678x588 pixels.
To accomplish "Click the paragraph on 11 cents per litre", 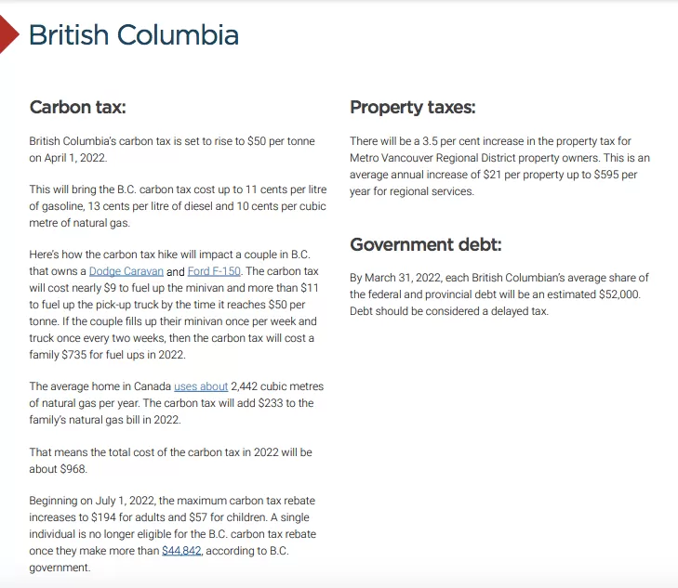I will [178, 206].
